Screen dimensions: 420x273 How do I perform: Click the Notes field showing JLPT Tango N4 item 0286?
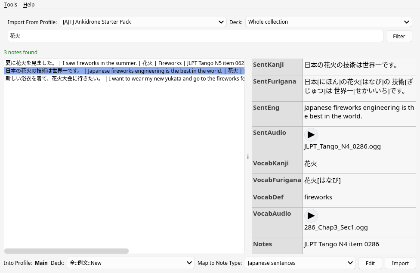pos(341,244)
